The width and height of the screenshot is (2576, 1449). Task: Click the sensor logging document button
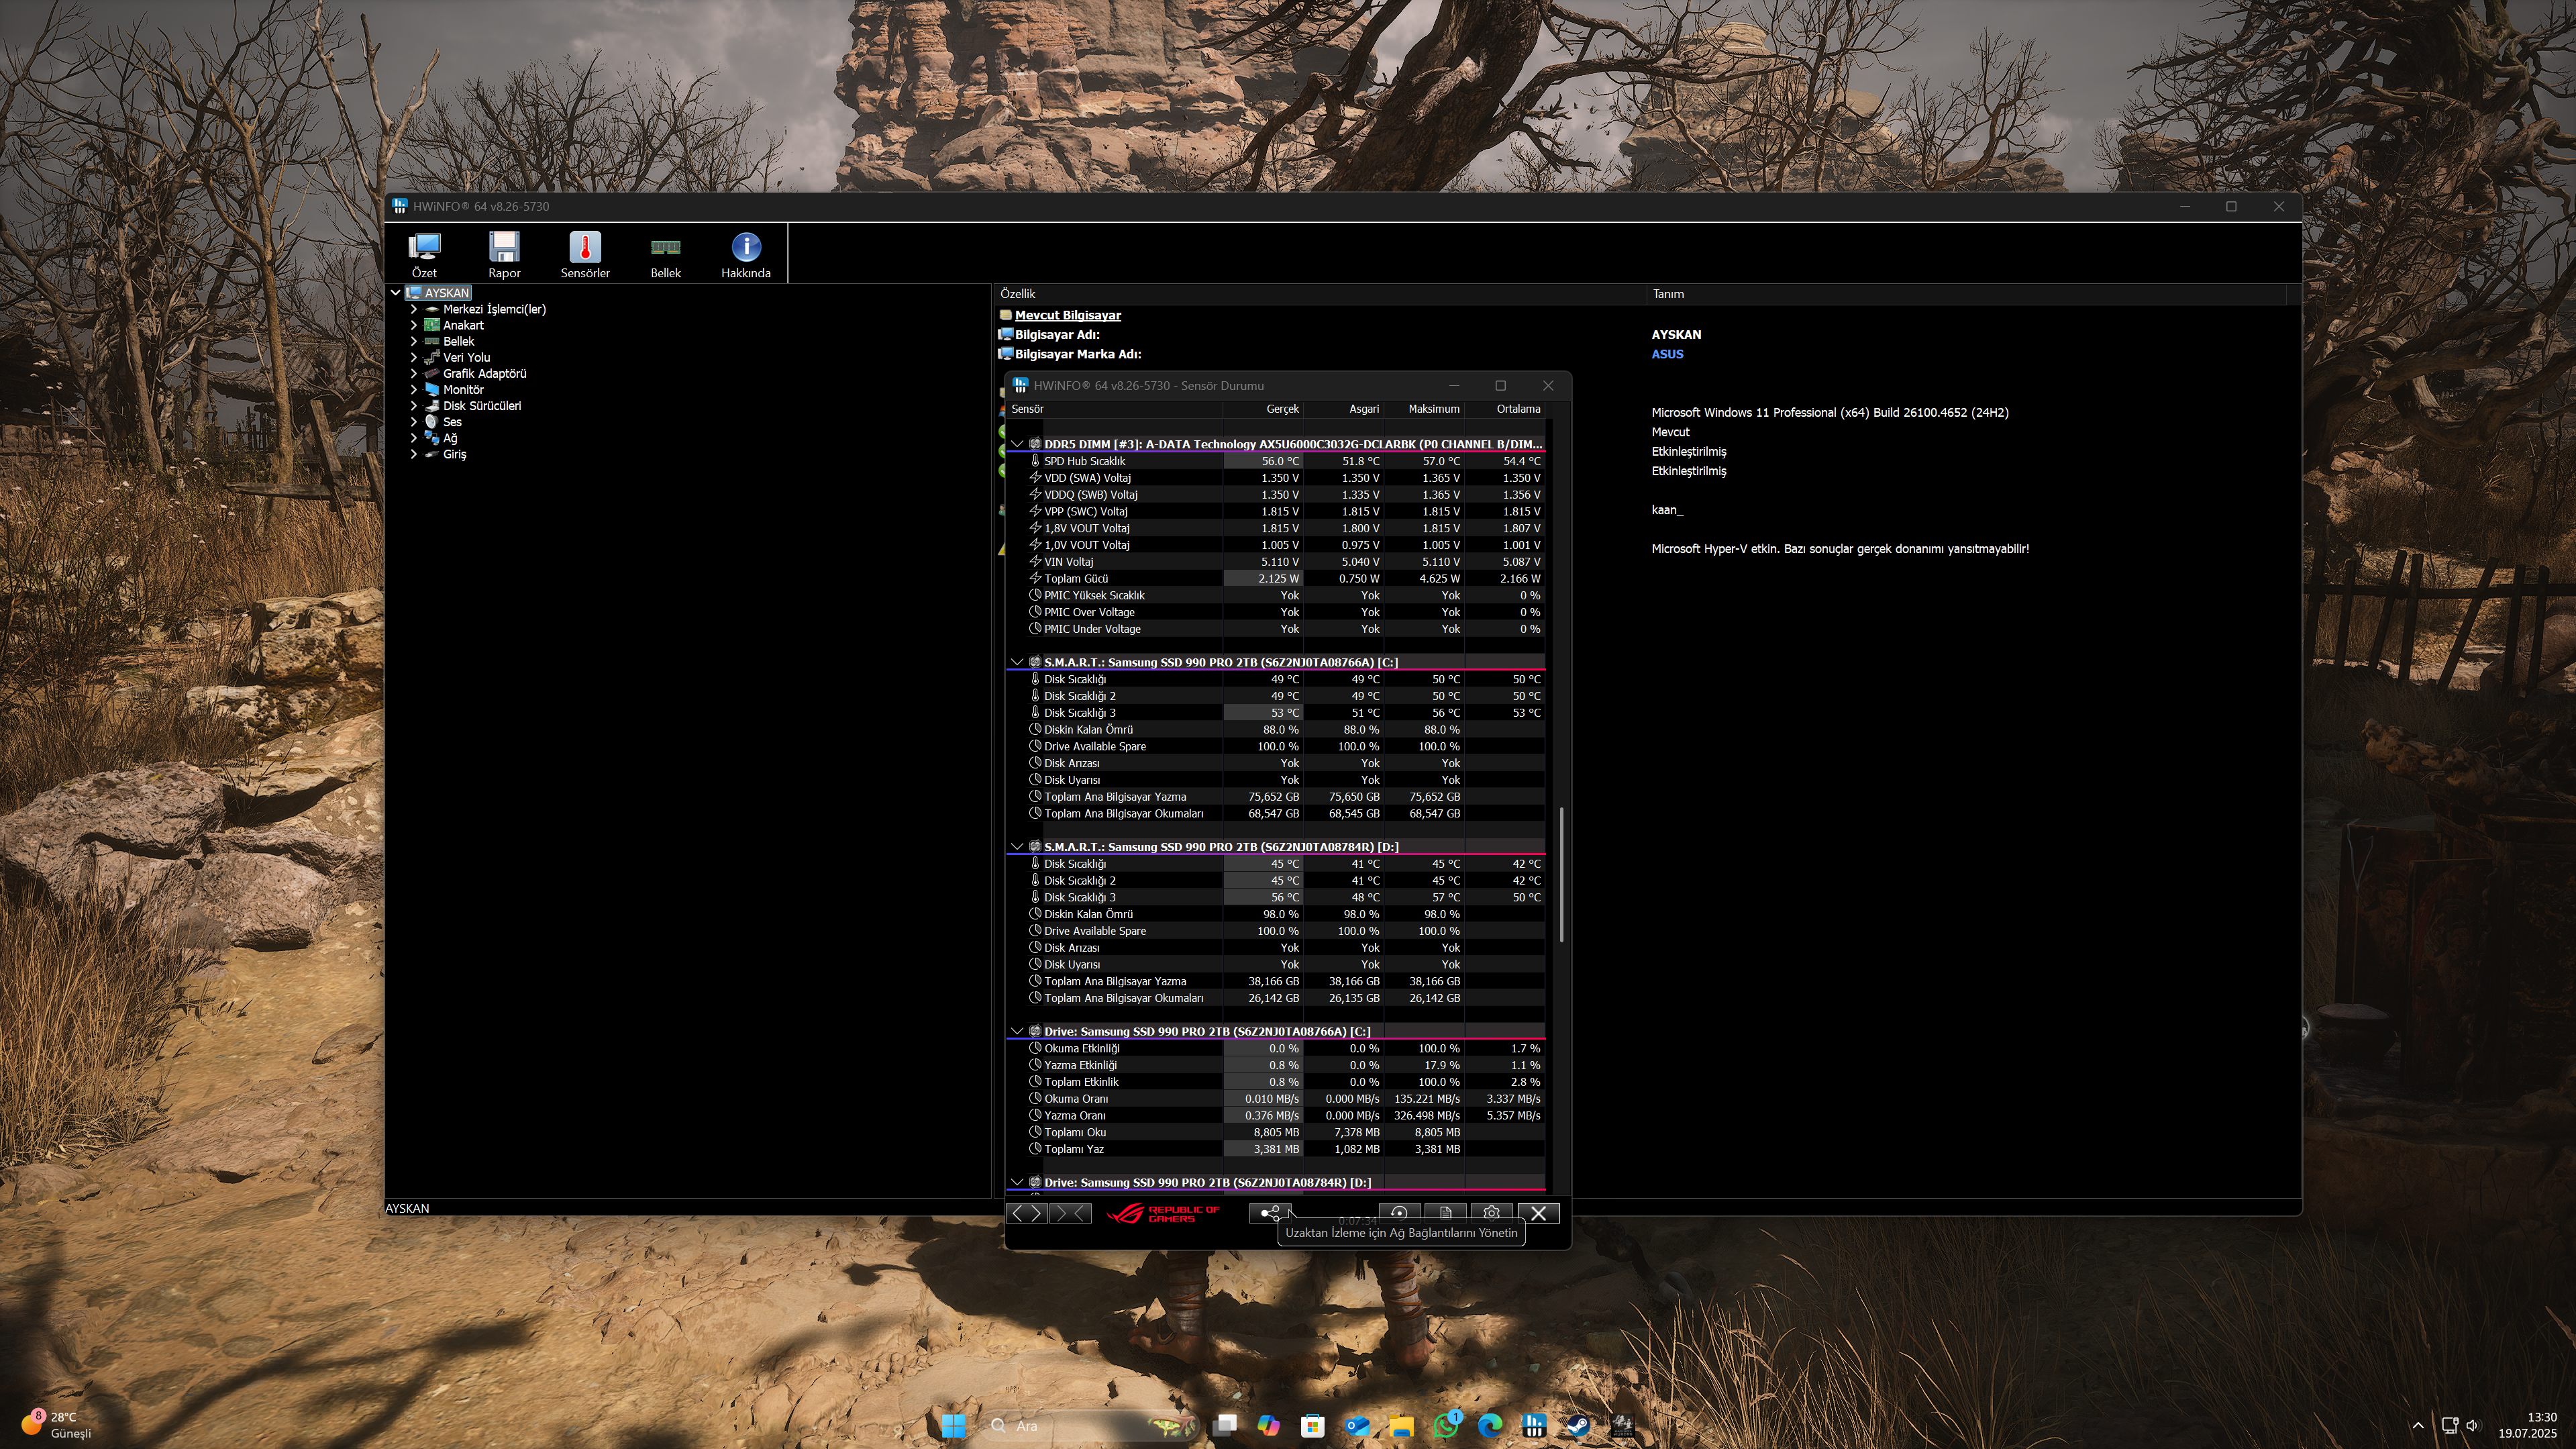(1445, 1212)
